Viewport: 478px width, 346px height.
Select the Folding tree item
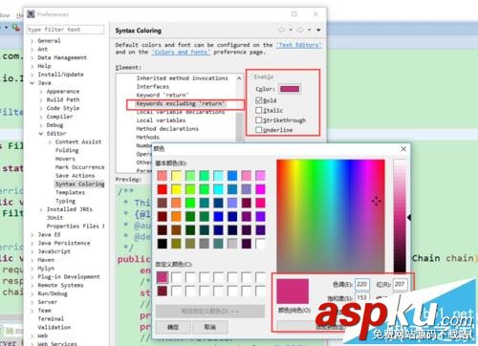pos(67,150)
